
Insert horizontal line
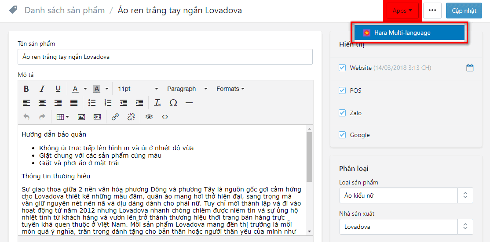[189, 103]
